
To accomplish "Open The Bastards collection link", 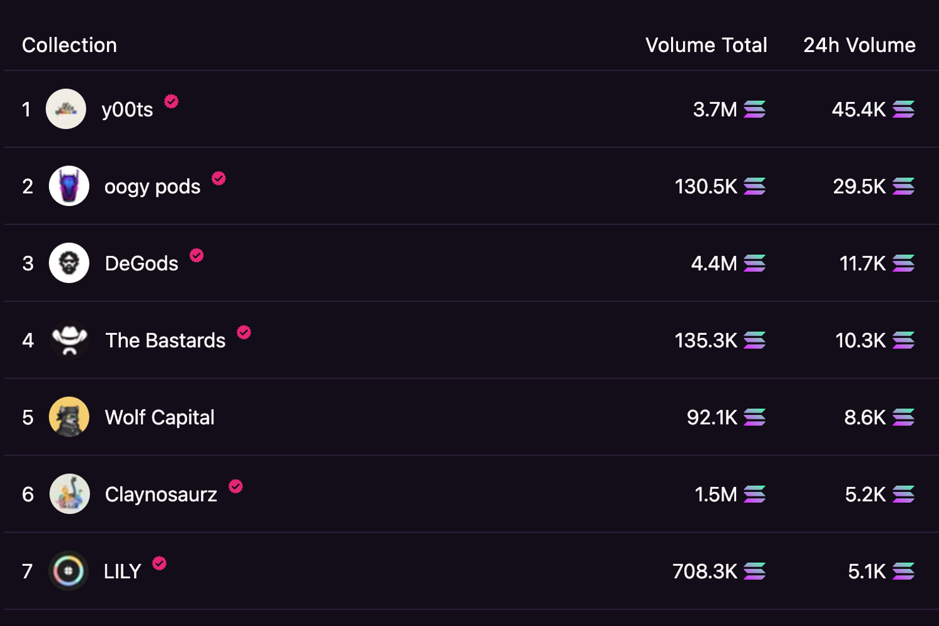I will pyautogui.click(x=165, y=341).
